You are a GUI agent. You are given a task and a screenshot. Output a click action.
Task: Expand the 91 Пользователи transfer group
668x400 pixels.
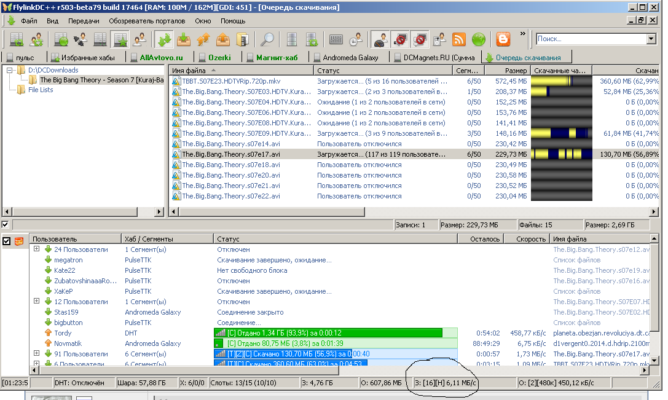37,354
